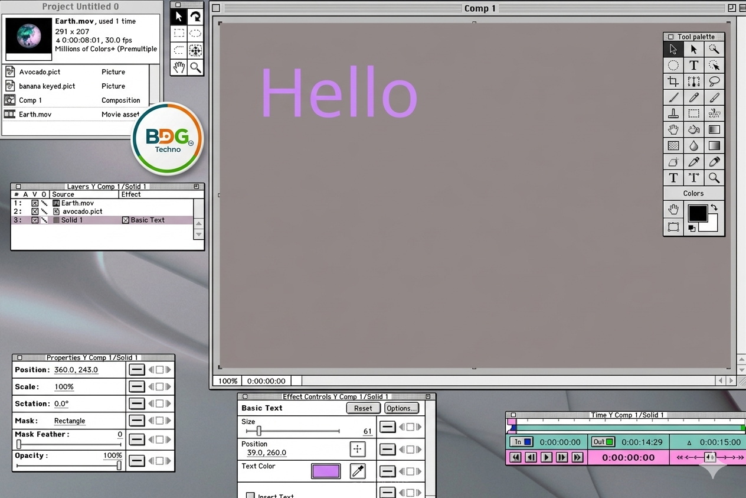Click Position value 360.0, 243.0 in Properties

(76, 370)
